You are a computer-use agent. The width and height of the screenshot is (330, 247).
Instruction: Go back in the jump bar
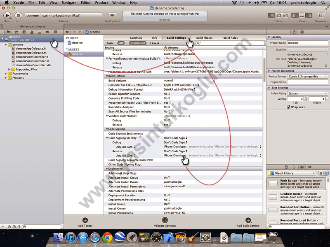point(74,32)
